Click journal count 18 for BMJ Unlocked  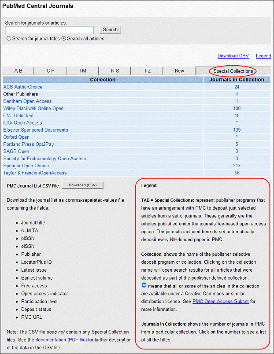coord(237,116)
